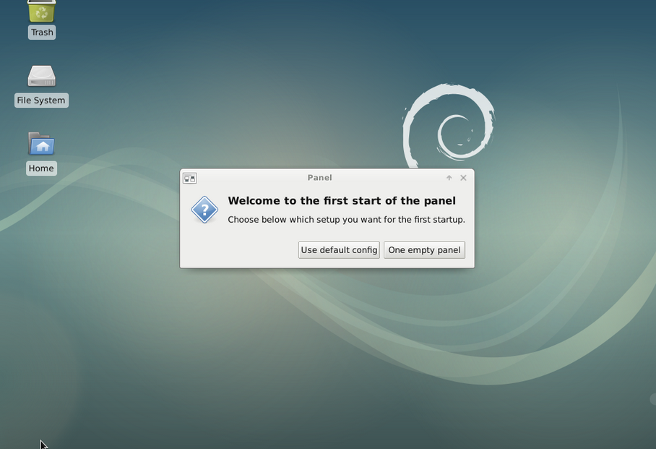Click the small circle at right screen edge
Image resolution: width=656 pixels, height=449 pixels.
click(653, 399)
